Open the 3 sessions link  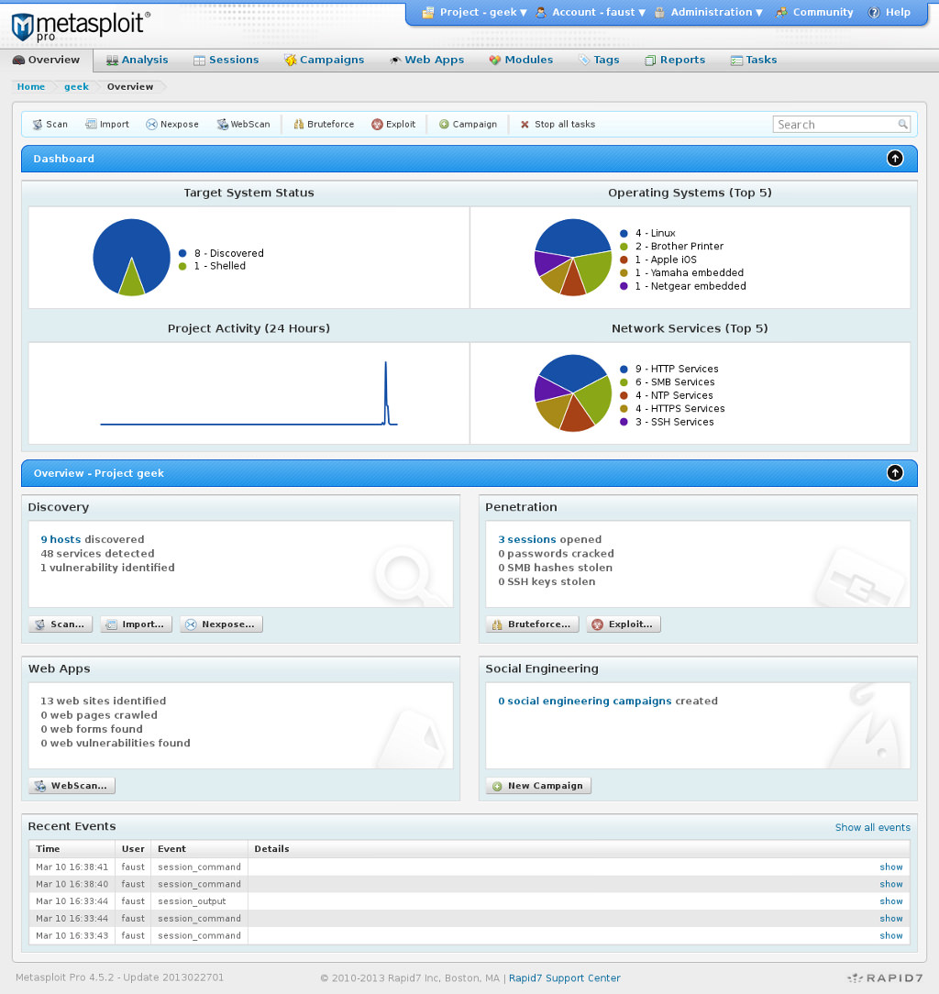pyautogui.click(x=527, y=539)
